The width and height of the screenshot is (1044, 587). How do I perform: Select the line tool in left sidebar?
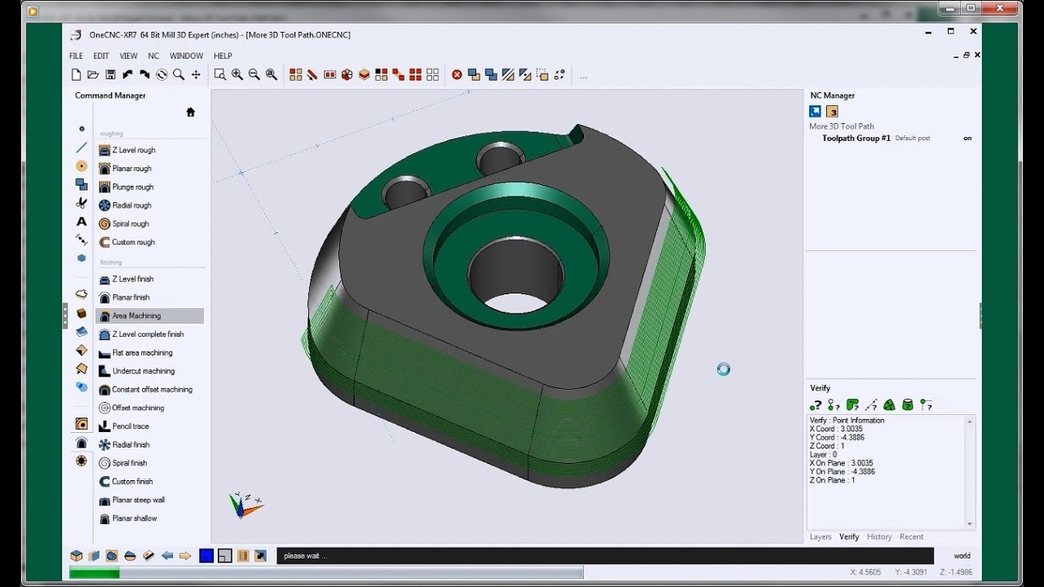click(82, 148)
